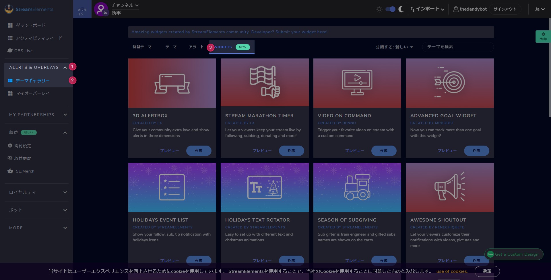551x280 pixels.
Task: Click the Holidays Event List thumbnail
Action: (172, 187)
